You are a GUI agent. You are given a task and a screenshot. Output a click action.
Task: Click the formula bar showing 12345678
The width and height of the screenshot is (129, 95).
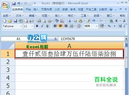91,39
